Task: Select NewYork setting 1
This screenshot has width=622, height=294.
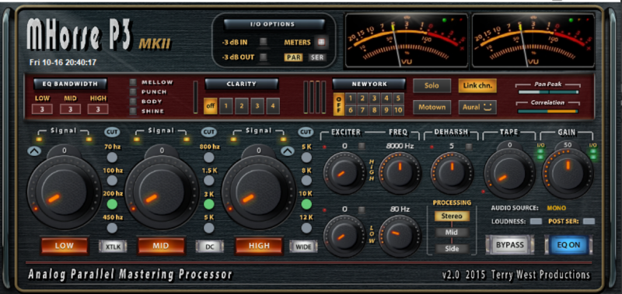Action: (x=351, y=99)
